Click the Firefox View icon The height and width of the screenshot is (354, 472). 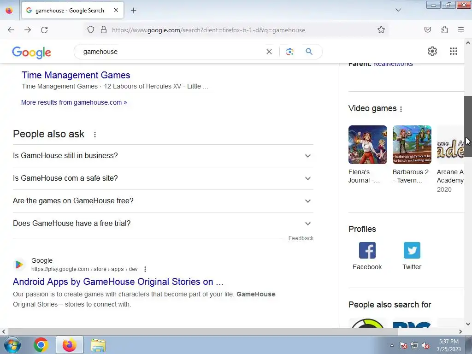(9, 11)
